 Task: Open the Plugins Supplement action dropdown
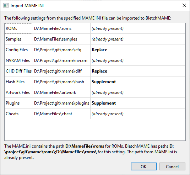[x=138, y=103]
